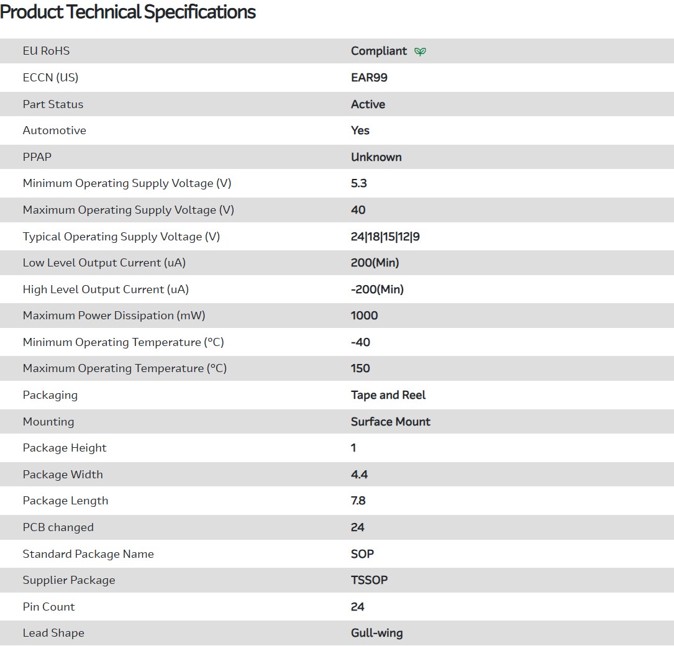Click the Automotive row label
The width and height of the screenshot is (674, 646).
pyautogui.click(x=54, y=130)
